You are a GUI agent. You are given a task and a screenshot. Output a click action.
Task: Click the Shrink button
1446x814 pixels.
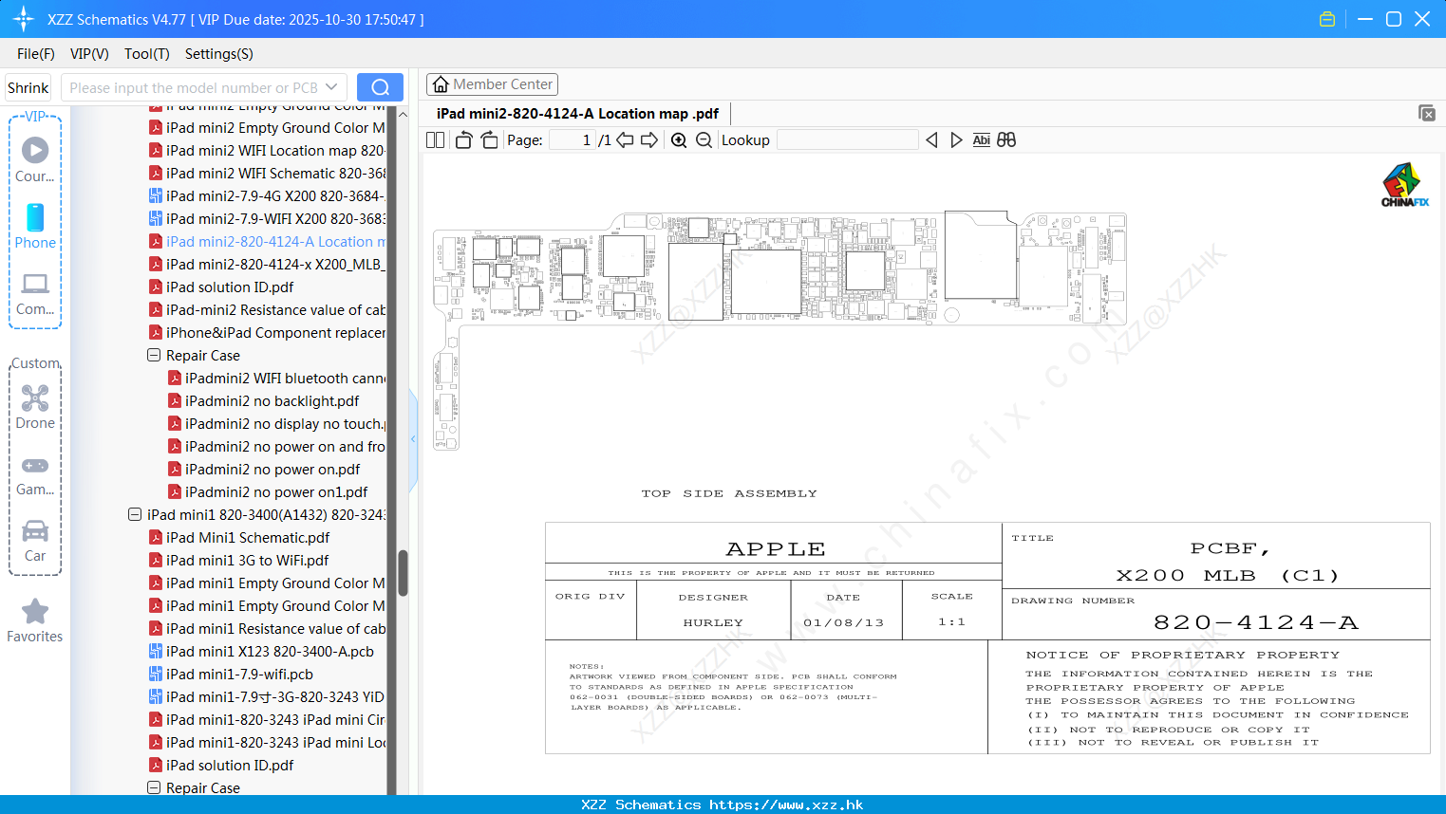pos(28,87)
